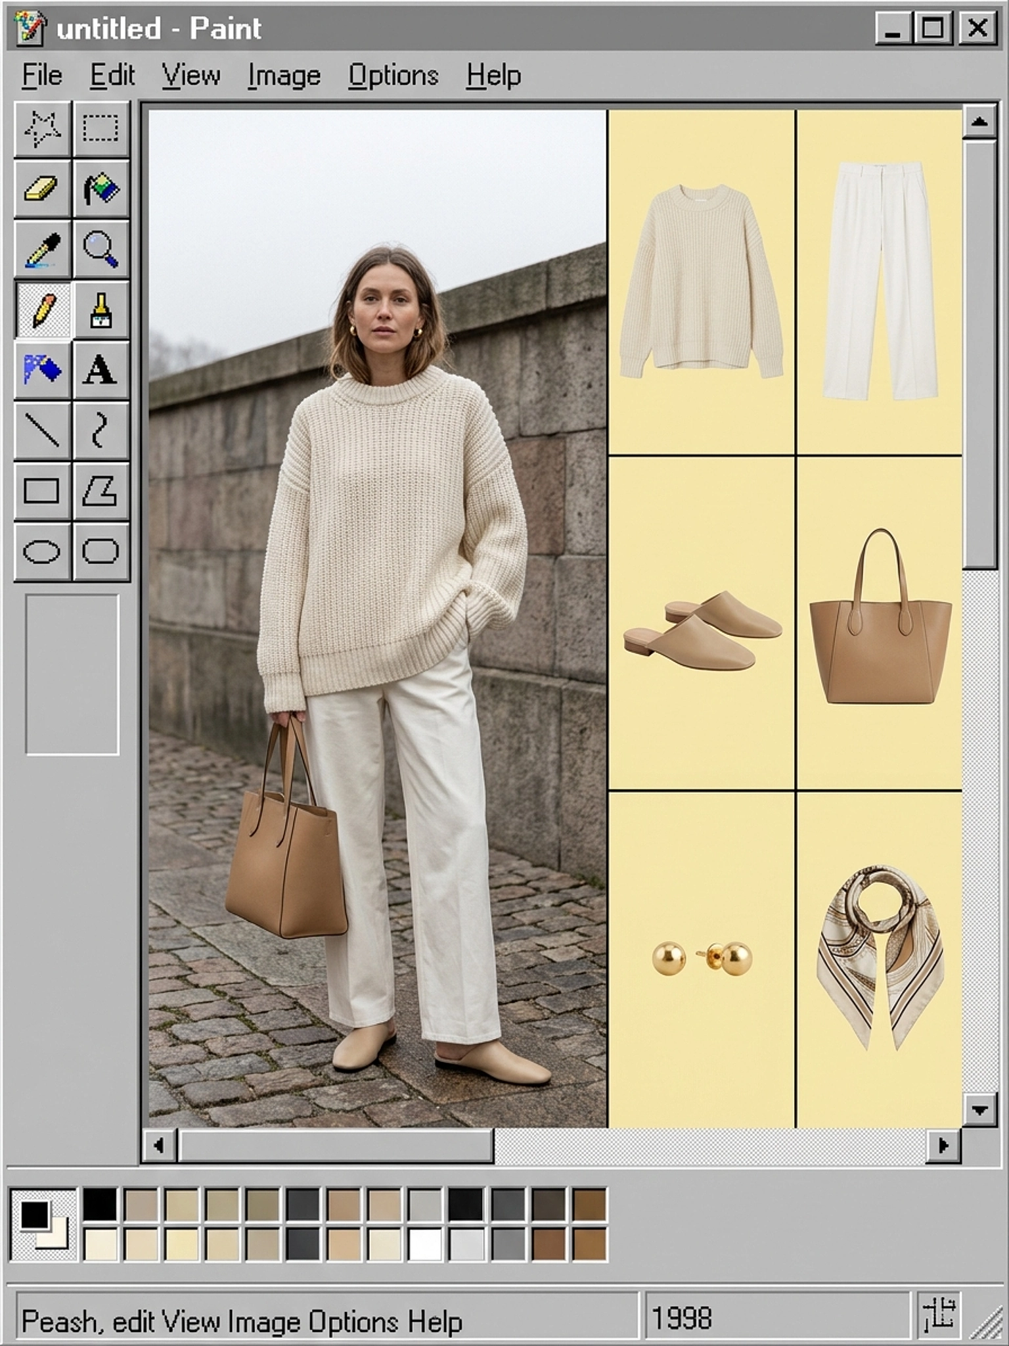Choose the straight Line tool
This screenshot has height=1346, width=1009.
(x=42, y=430)
